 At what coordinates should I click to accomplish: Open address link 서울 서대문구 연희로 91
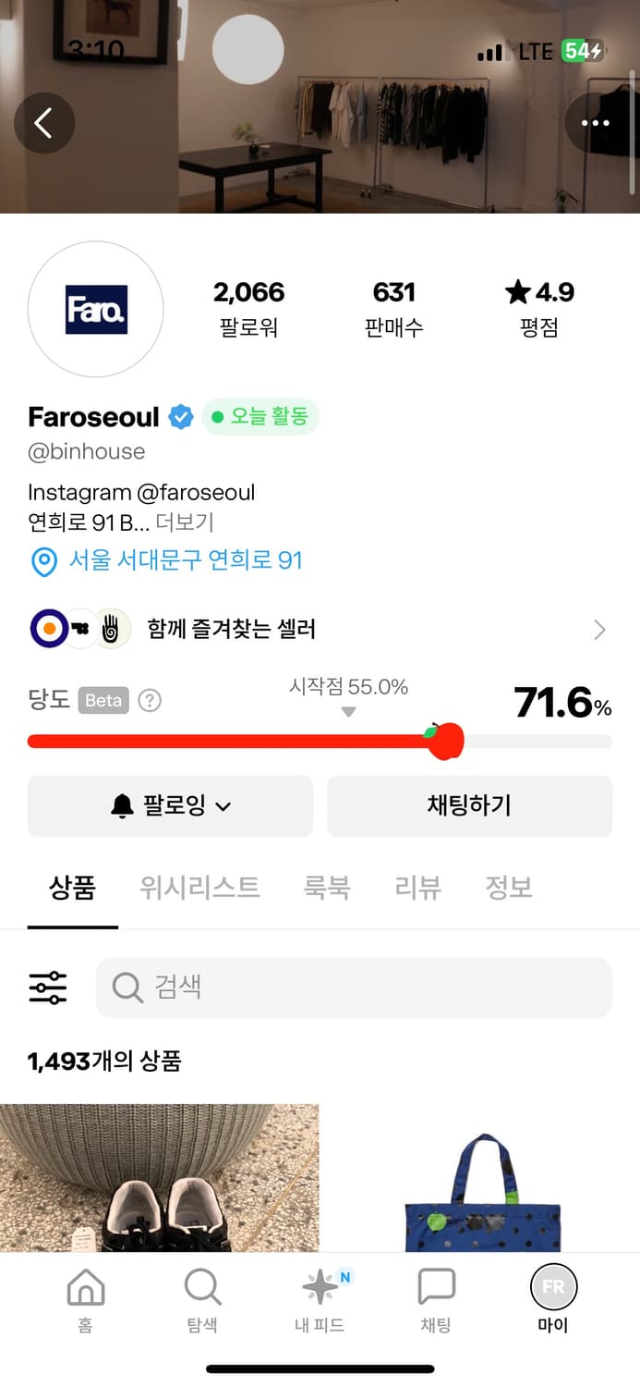[x=185, y=560]
